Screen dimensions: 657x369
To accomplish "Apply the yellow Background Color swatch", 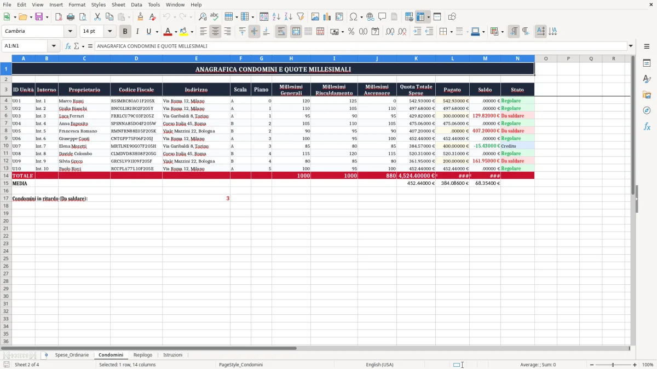I will coord(184,32).
